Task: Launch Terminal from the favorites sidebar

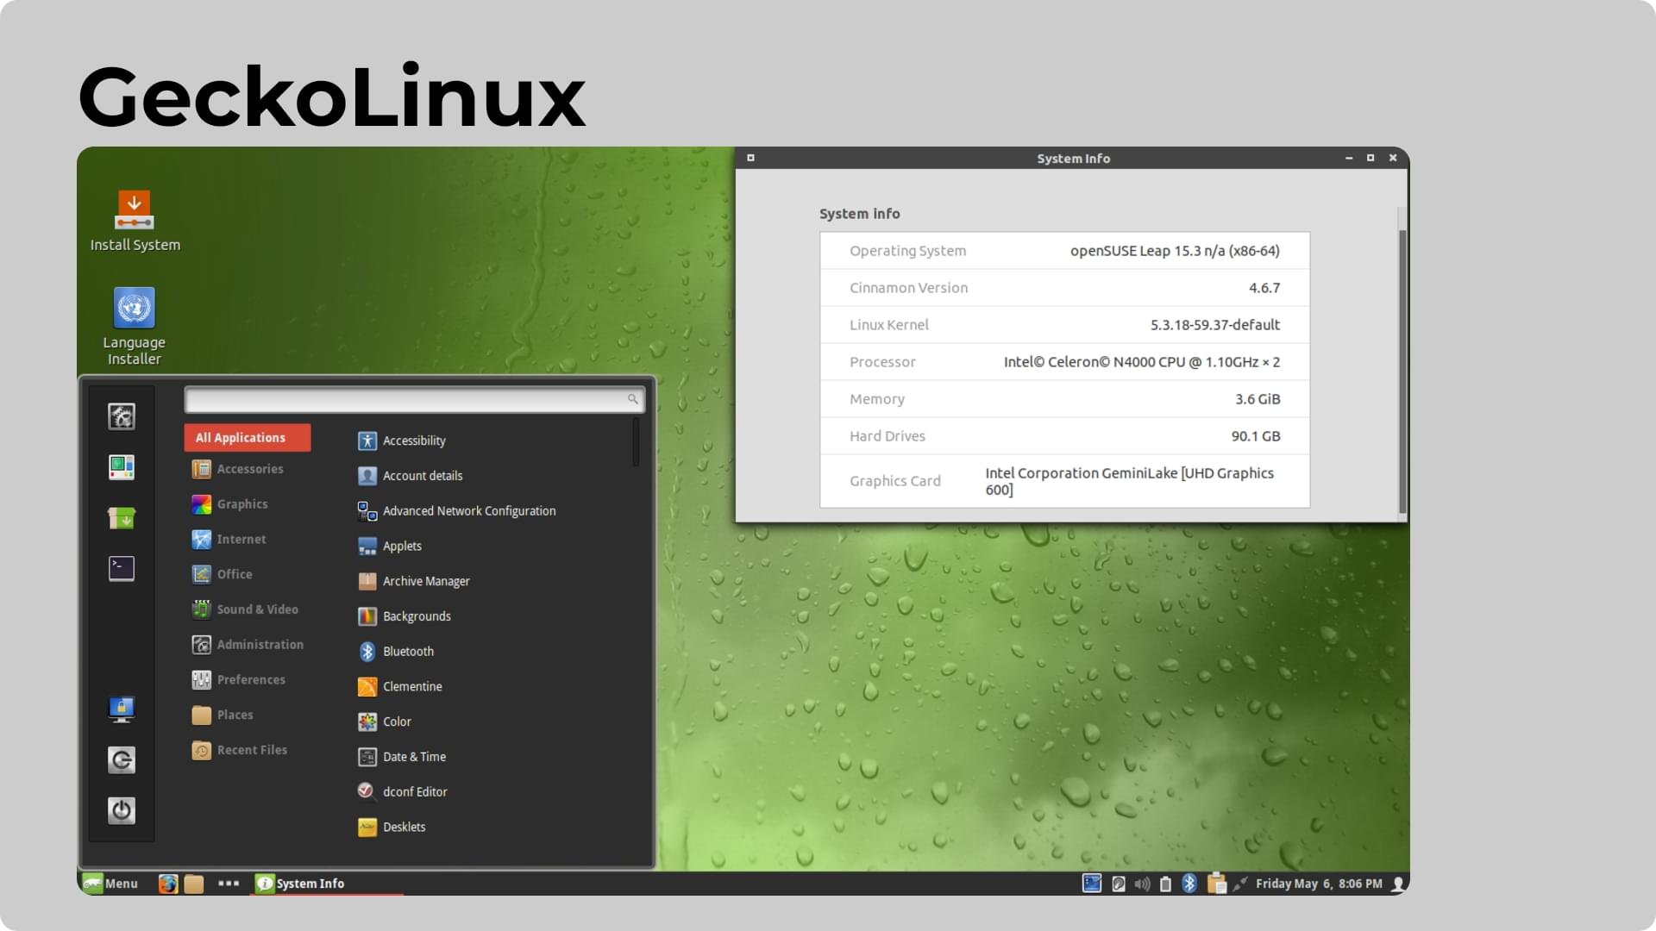Action: tap(122, 568)
